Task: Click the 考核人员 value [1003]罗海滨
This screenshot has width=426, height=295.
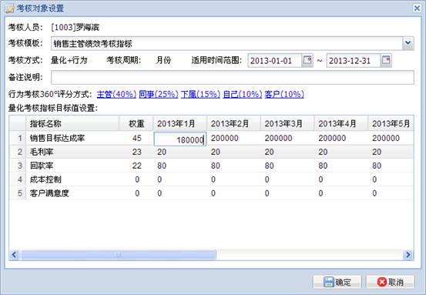Action: 75,27
